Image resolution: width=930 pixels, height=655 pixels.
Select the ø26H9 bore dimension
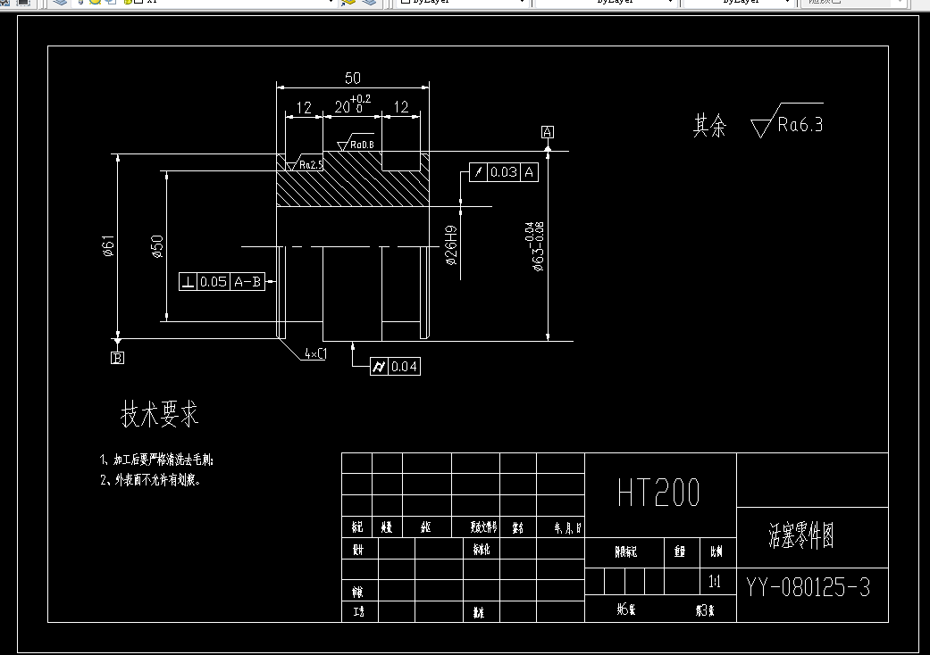(451, 245)
